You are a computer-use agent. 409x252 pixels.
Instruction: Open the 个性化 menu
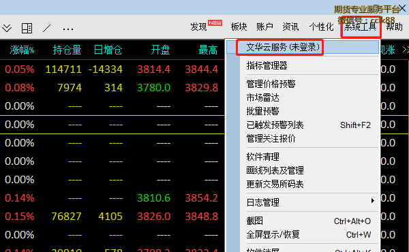point(321,27)
